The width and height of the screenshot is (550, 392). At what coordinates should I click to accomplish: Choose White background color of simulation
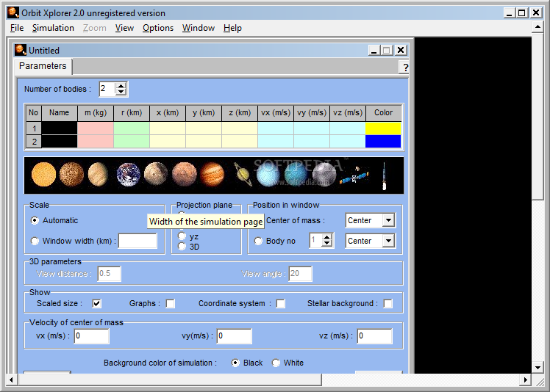tap(276, 363)
